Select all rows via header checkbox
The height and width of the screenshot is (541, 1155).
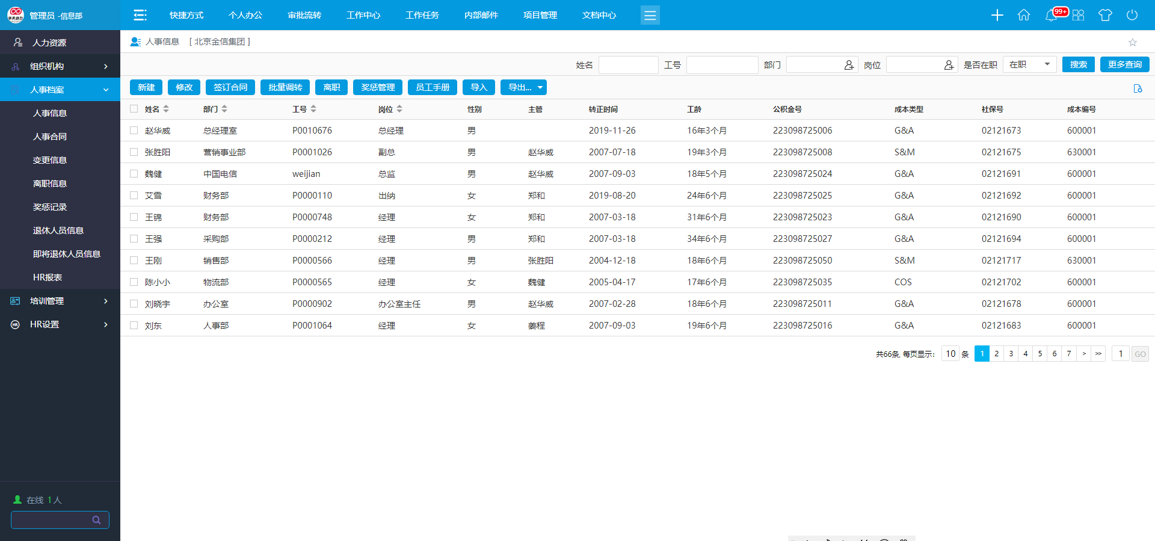(x=134, y=109)
